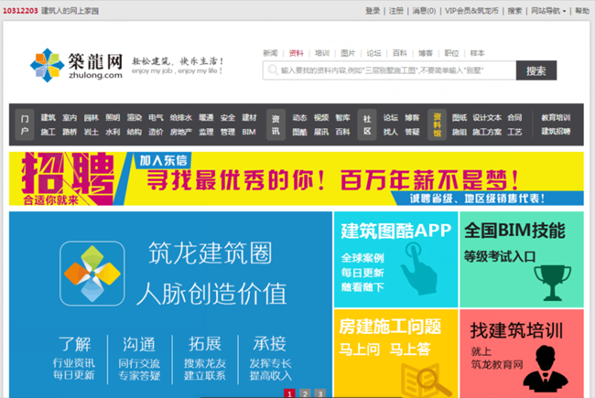Screen dimensions: 595x398
Task: Select the 样本 search tab
Action: click(x=477, y=53)
